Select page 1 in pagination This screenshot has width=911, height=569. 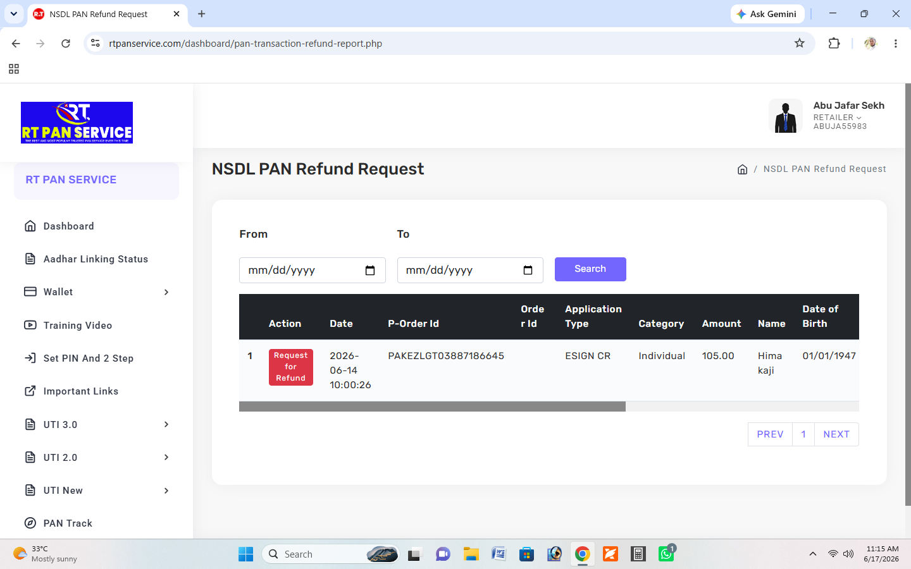803,434
